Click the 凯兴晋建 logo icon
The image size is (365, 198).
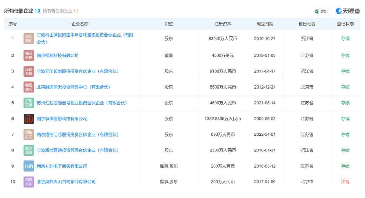click(x=29, y=150)
